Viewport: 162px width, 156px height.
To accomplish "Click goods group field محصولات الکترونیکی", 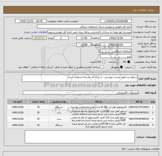I will [80, 93].
